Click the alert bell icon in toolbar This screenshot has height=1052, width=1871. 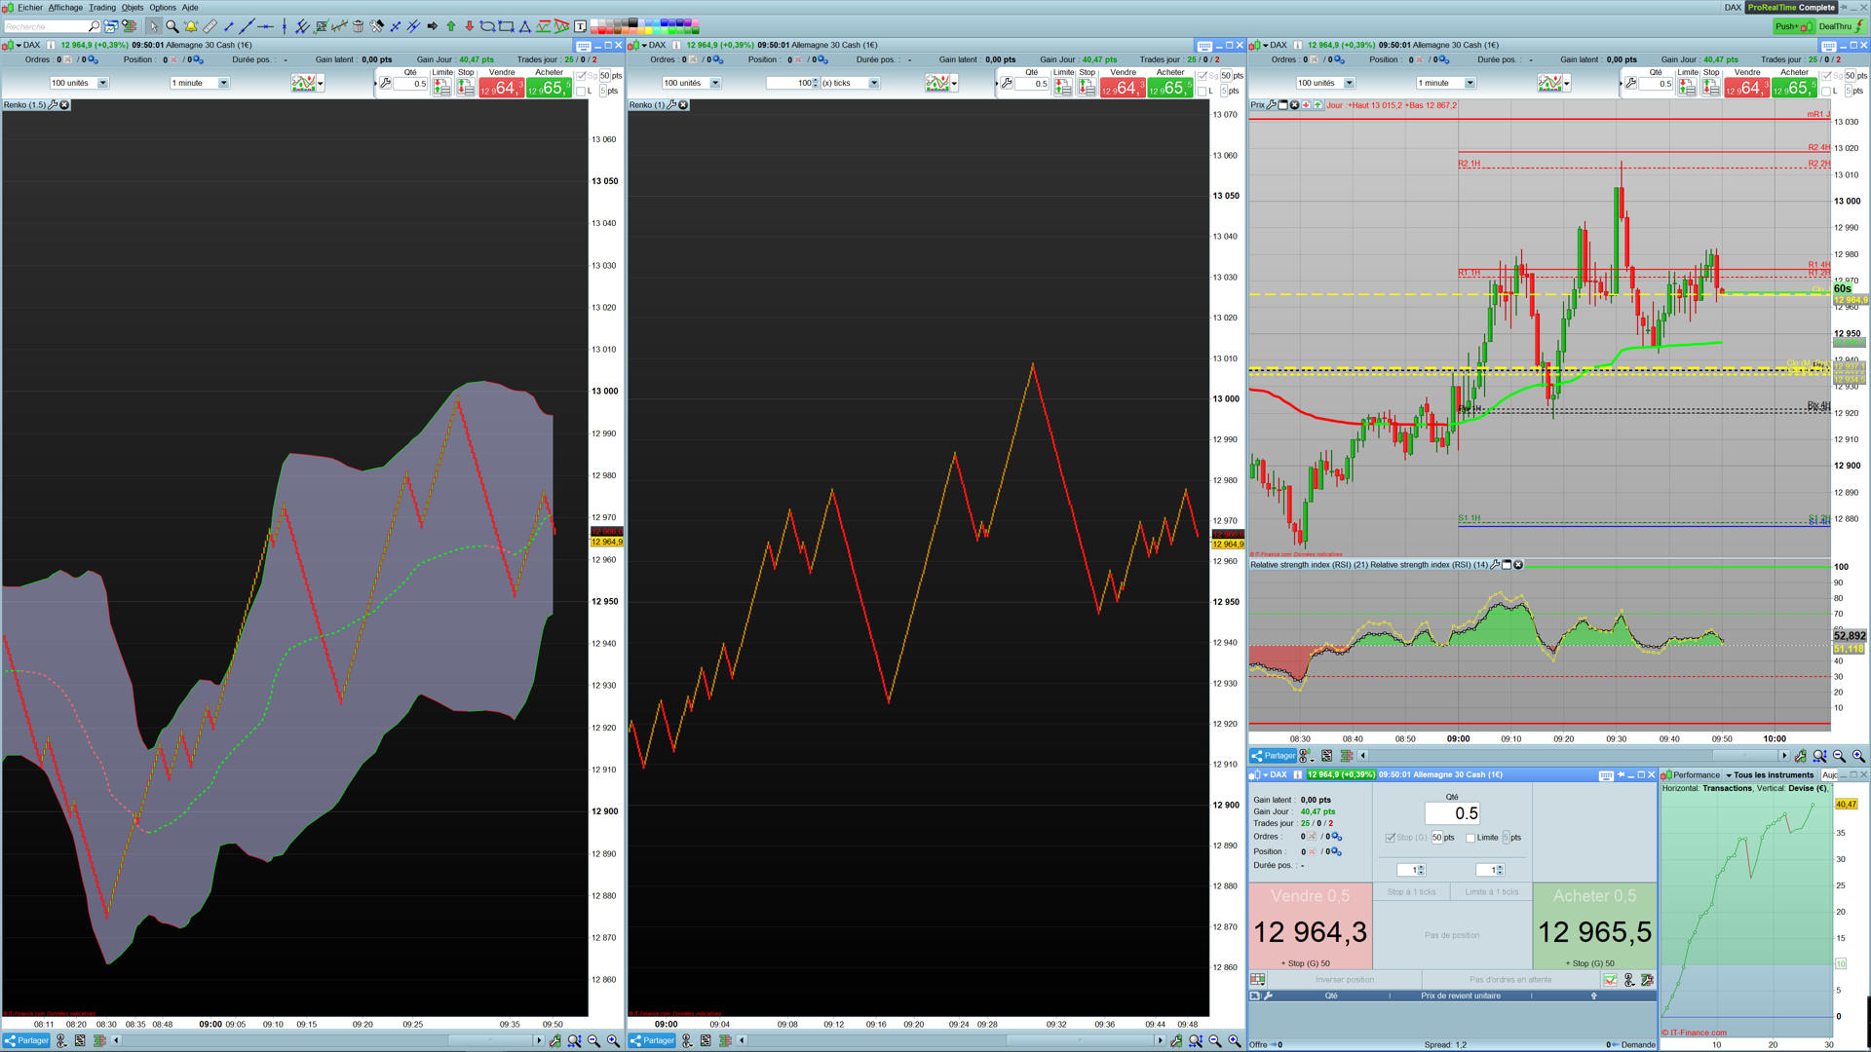(191, 26)
